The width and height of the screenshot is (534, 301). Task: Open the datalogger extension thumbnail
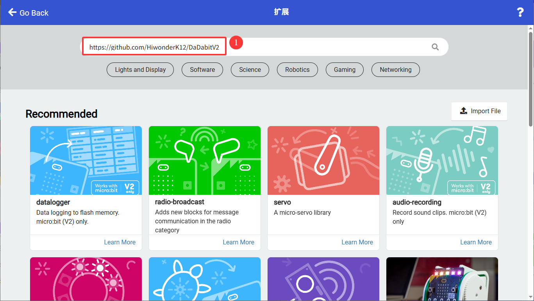86,160
